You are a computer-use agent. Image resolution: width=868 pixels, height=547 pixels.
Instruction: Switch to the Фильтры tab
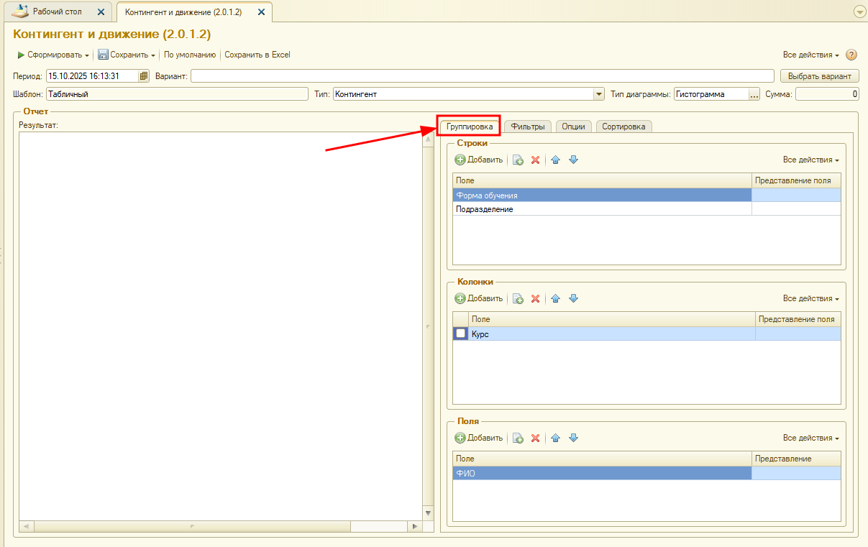point(528,127)
